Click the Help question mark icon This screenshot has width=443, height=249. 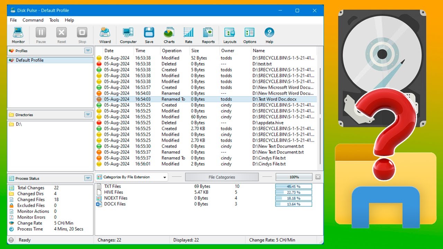click(269, 33)
